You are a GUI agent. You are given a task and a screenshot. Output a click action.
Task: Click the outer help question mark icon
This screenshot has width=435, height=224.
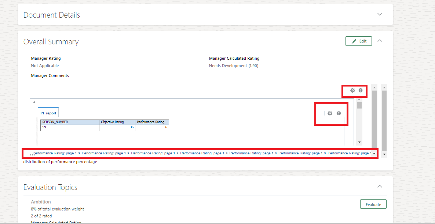pos(360,90)
